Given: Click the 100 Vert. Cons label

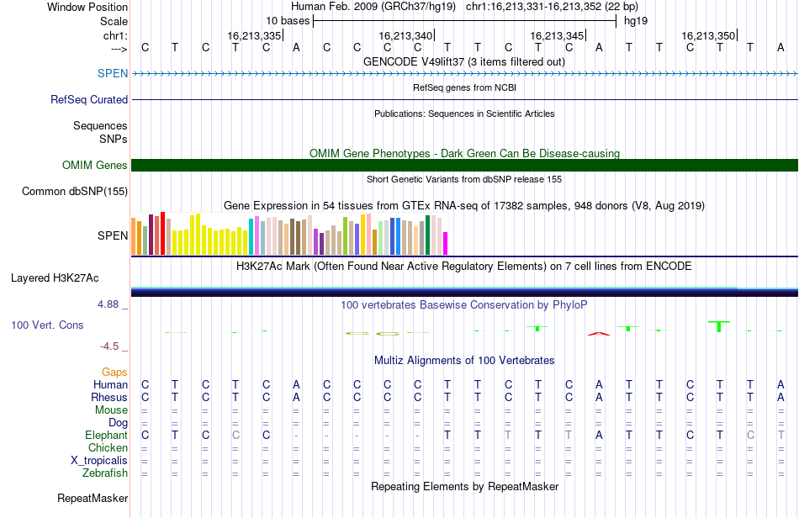Looking at the screenshot, I should 47,325.
